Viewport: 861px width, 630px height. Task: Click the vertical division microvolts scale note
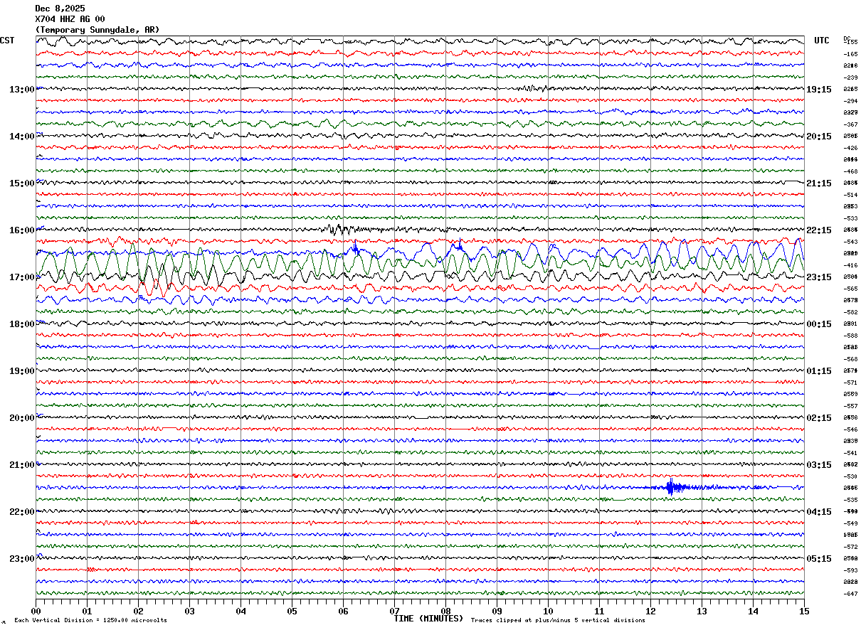[x=90, y=621]
